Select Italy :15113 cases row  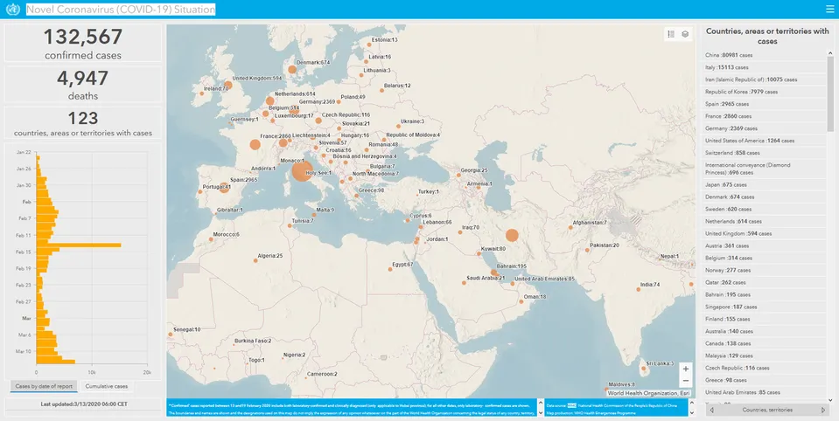pyautogui.click(x=764, y=67)
